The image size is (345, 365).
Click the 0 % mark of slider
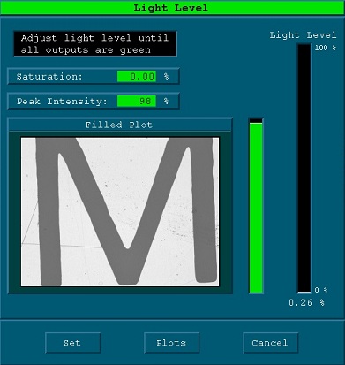[321, 290]
